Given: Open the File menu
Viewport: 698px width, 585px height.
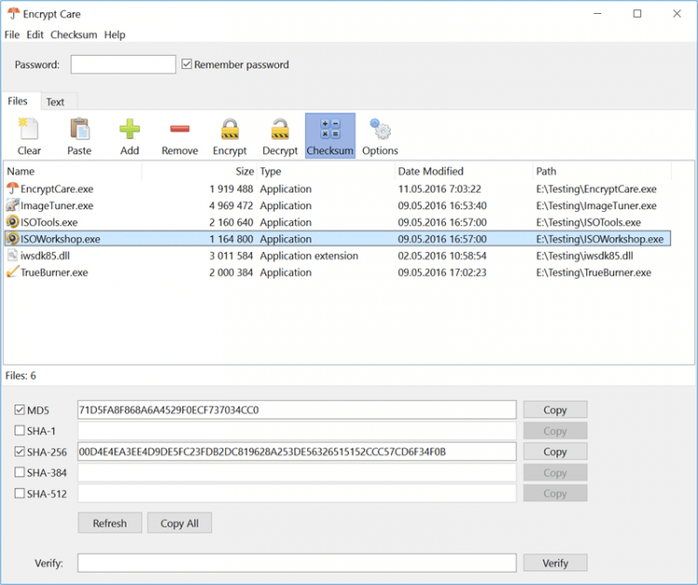Looking at the screenshot, I should click(11, 34).
